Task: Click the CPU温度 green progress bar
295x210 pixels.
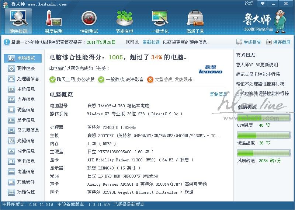Action: point(264,118)
